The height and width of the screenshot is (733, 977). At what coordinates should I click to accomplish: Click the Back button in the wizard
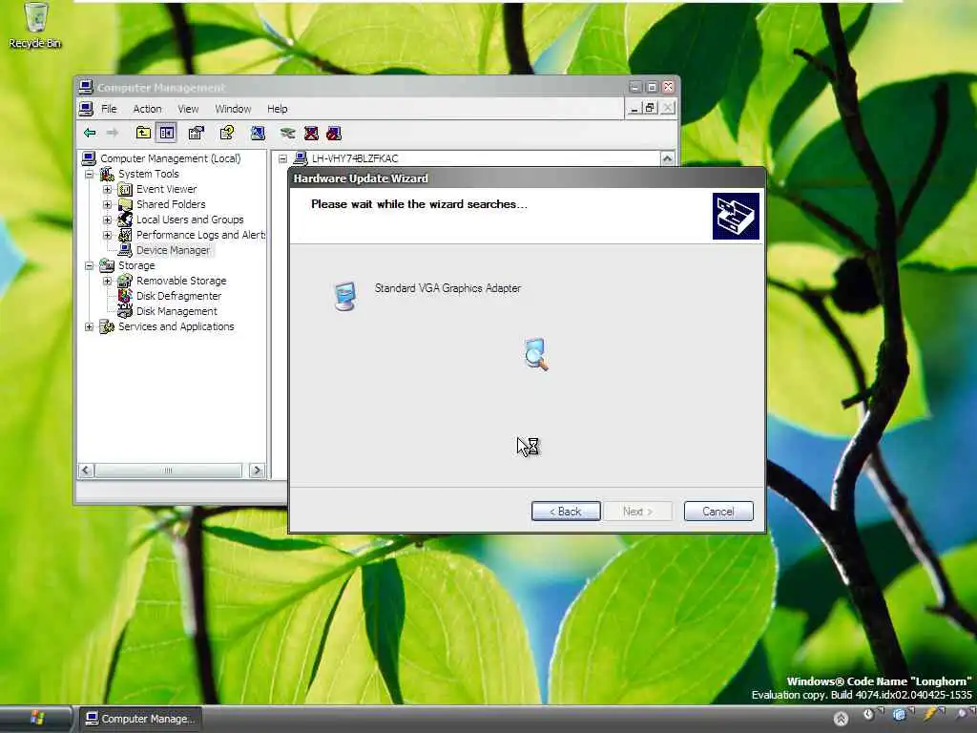click(x=566, y=512)
